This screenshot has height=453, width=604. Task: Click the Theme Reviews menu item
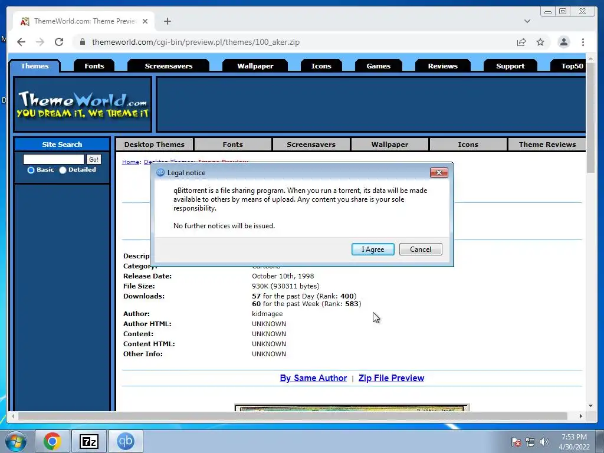tap(547, 145)
